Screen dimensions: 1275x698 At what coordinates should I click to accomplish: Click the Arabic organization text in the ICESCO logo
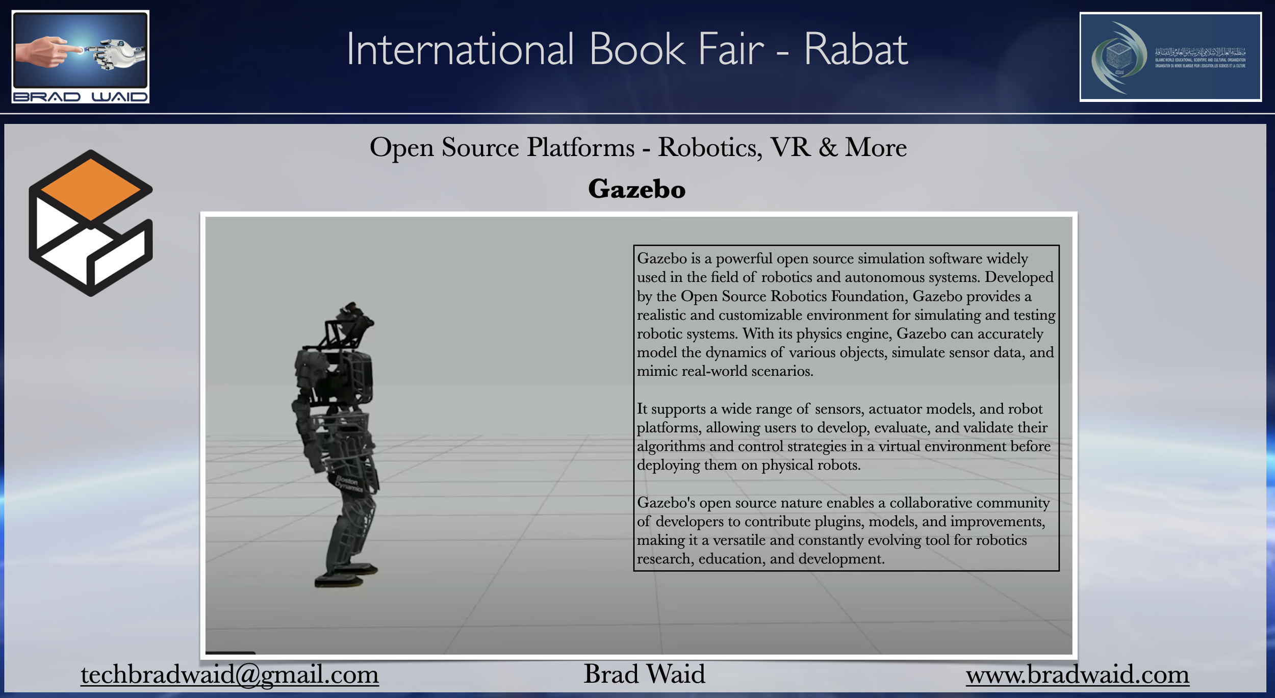(1200, 53)
